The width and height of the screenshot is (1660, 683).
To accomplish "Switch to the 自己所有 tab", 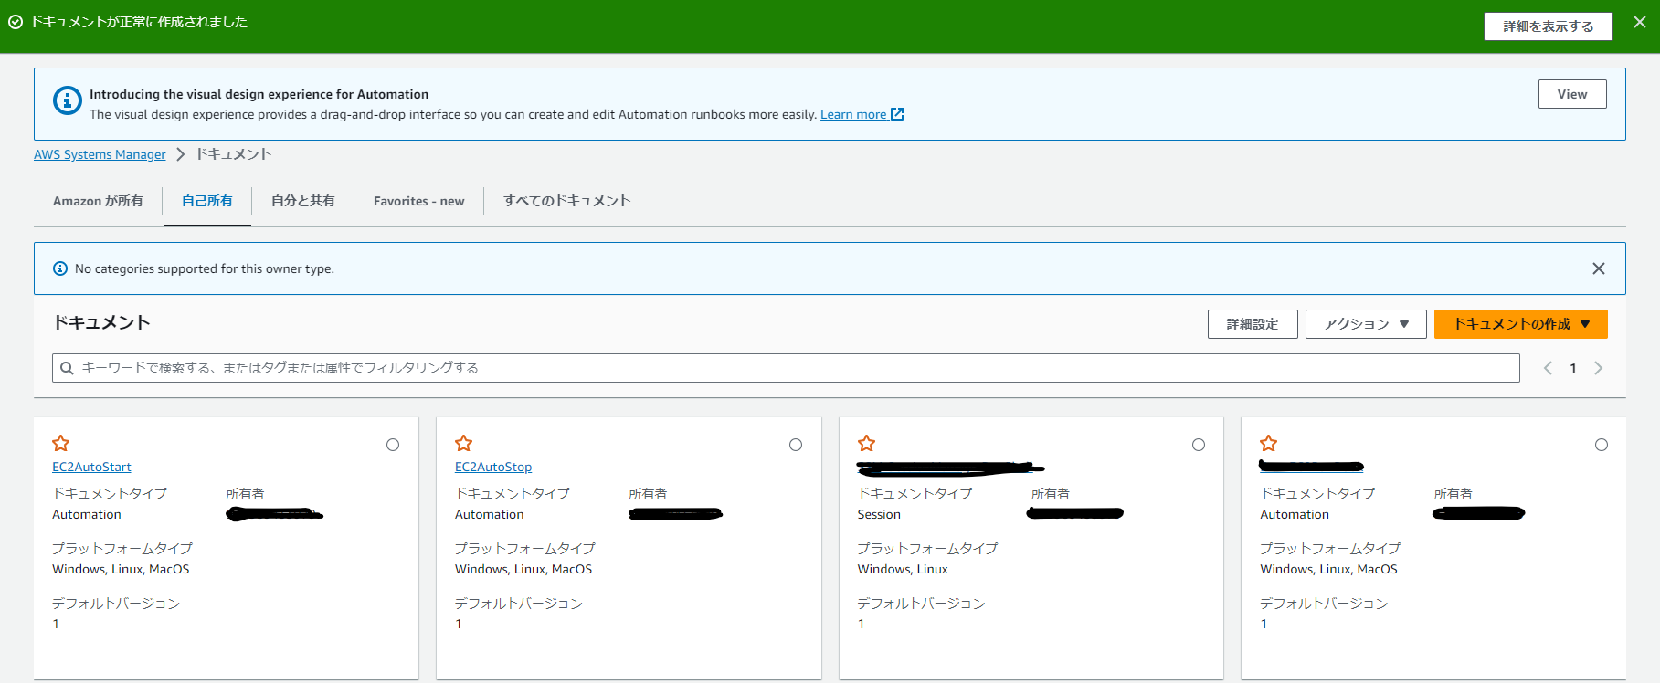I will (x=207, y=201).
